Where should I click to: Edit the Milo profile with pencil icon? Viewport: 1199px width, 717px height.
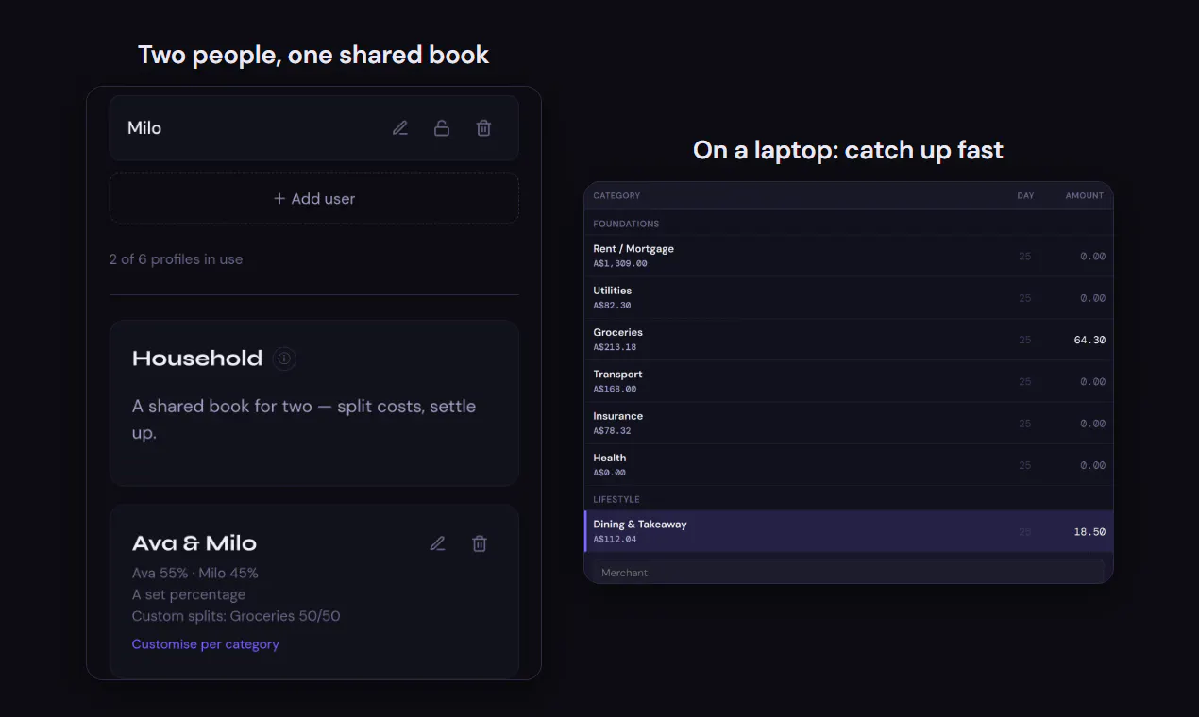click(x=400, y=128)
